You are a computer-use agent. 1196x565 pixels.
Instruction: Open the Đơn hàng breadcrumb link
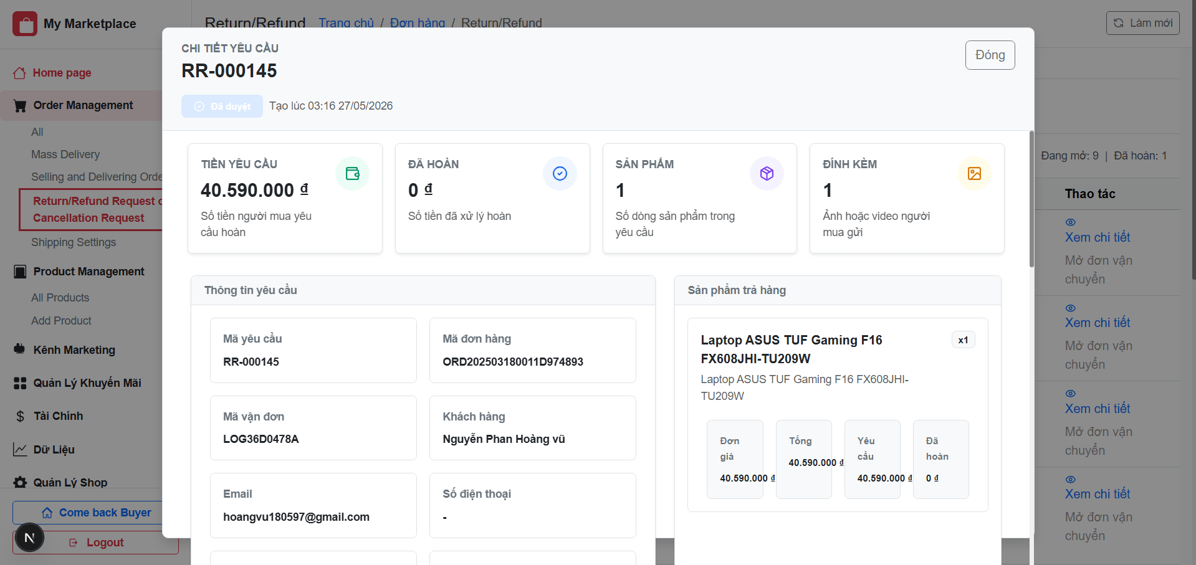[418, 23]
